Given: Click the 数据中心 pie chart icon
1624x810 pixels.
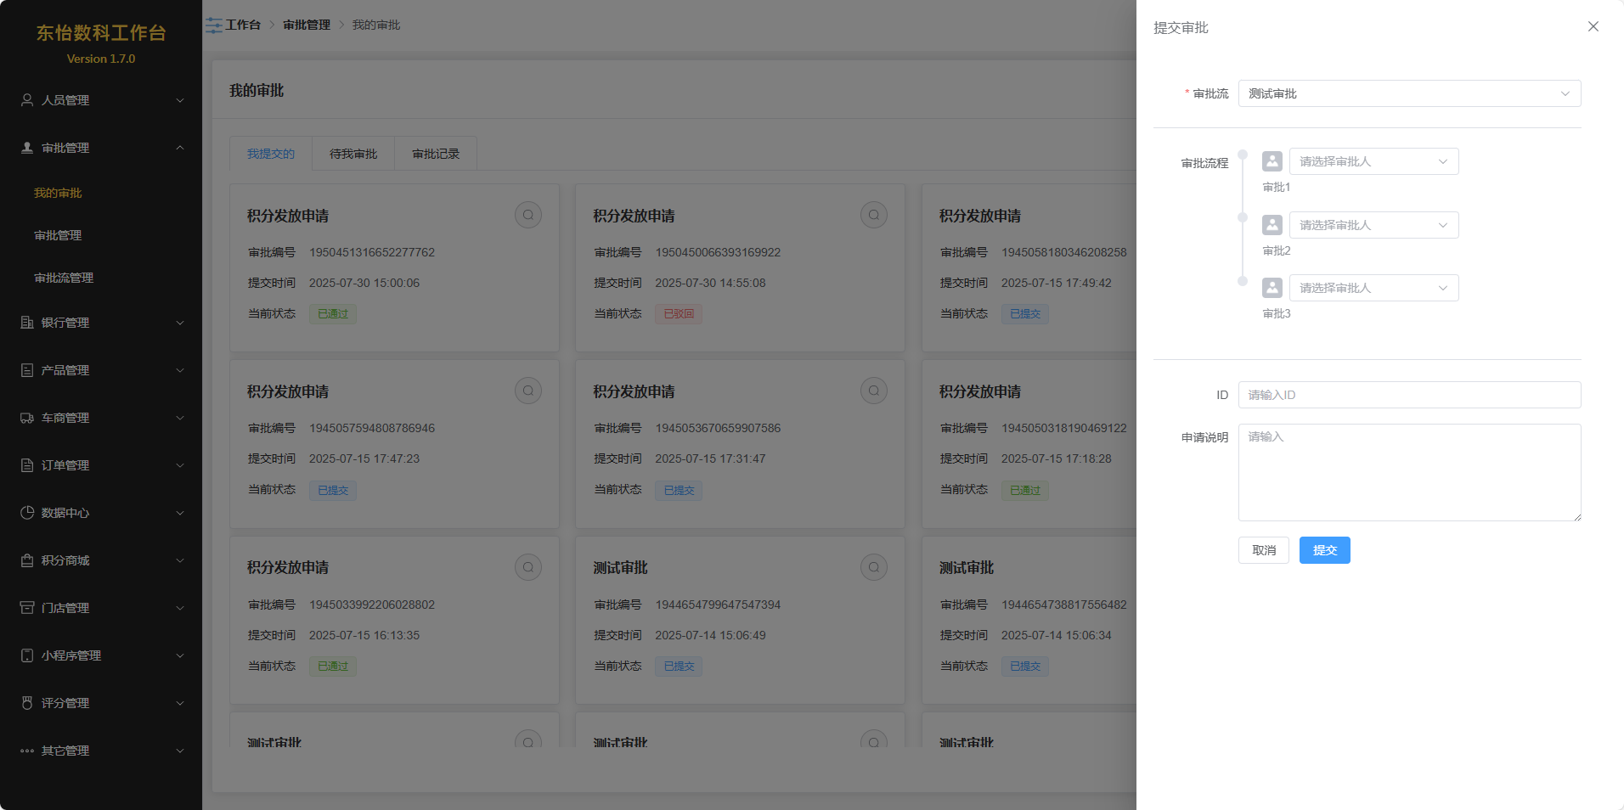Looking at the screenshot, I should click(x=27, y=513).
